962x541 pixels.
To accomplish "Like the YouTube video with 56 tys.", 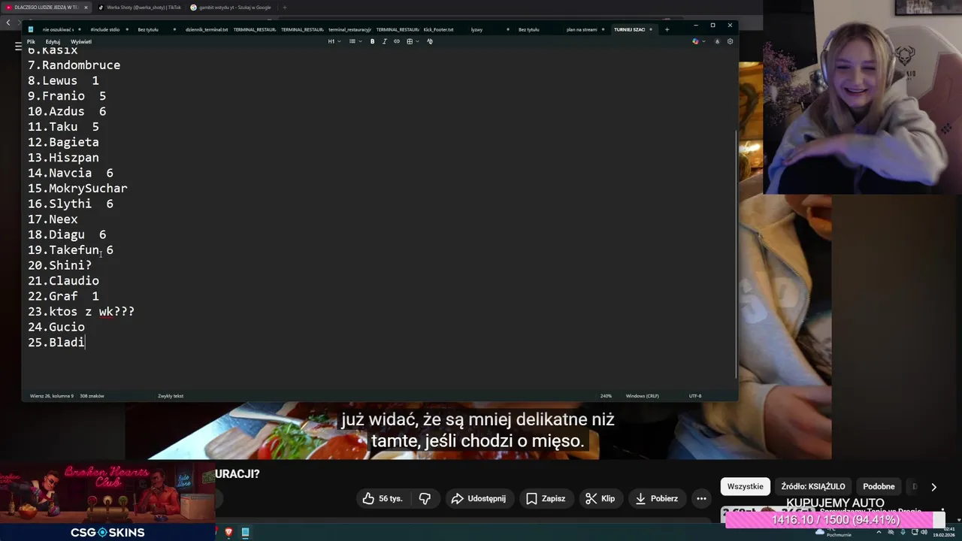I will (x=383, y=498).
